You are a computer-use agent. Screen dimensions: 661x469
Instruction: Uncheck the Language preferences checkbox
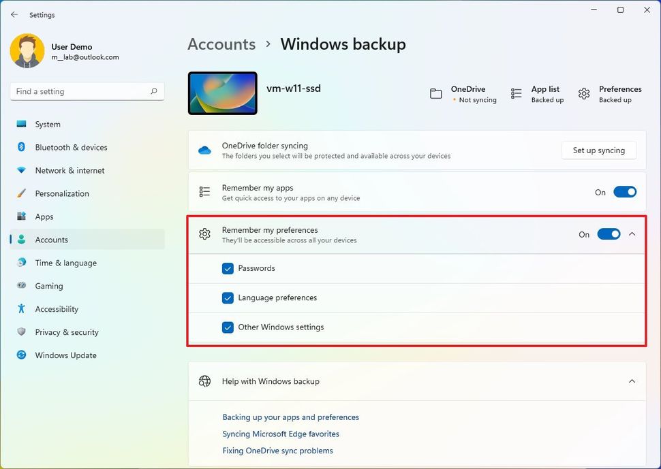228,298
